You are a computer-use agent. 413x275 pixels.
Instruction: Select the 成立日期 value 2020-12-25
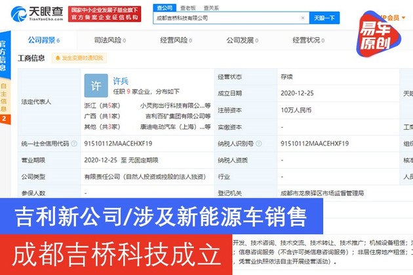tap(297, 93)
